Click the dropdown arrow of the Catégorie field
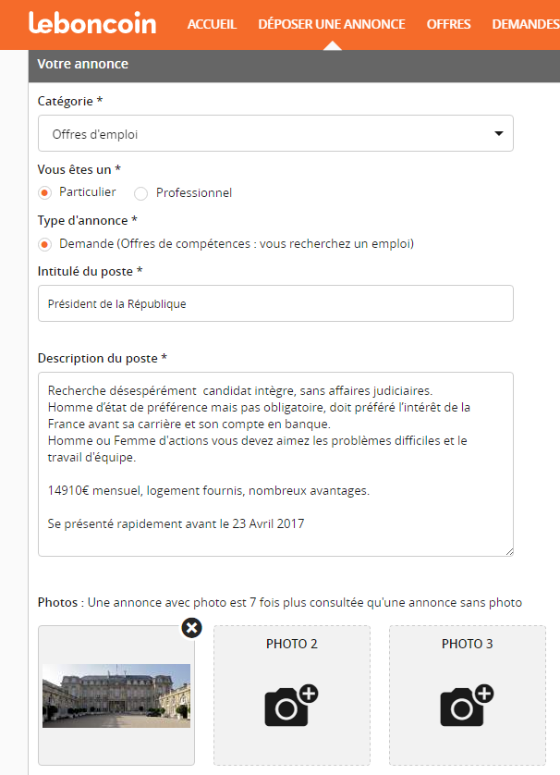The width and height of the screenshot is (560, 775). pyautogui.click(x=499, y=134)
